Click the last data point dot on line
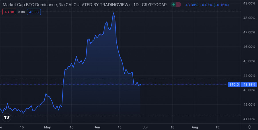This screenshot has height=130, width=258. pyautogui.click(x=140, y=85)
